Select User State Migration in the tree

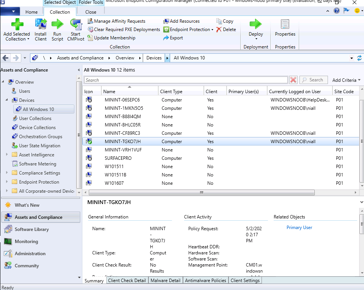(x=39, y=146)
